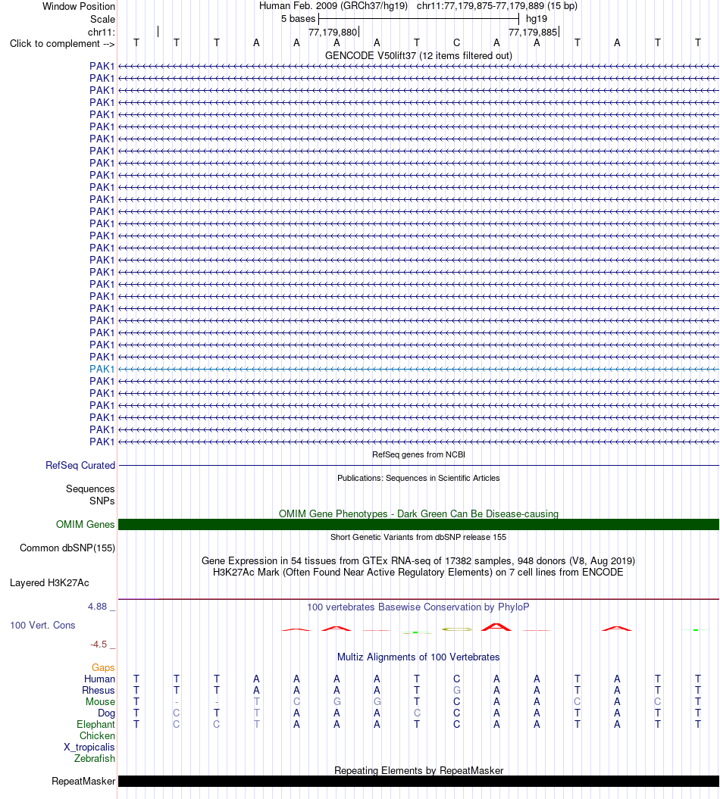
Task: Click the -4.5 lower scale value
Action: [x=99, y=644]
